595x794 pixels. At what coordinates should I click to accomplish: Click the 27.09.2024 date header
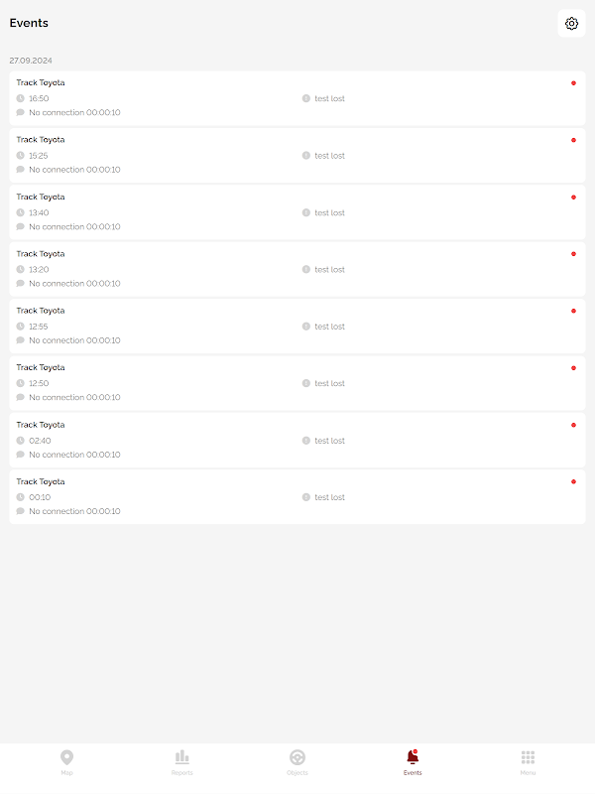click(x=31, y=61)
